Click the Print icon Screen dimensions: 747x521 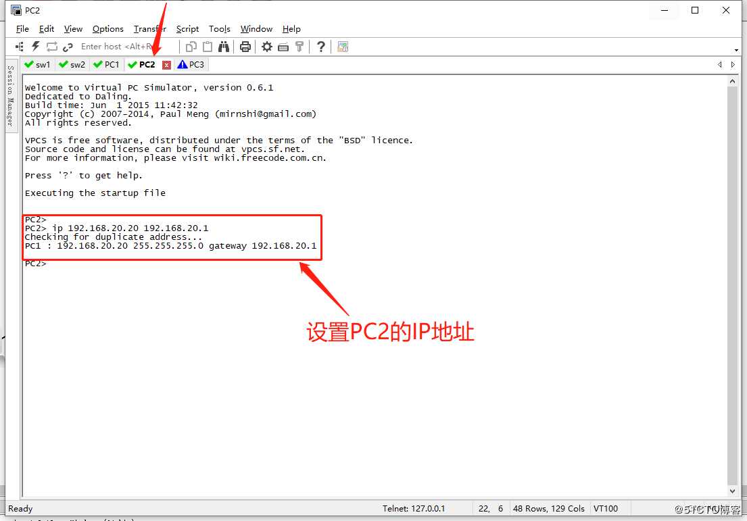(245, 47)
